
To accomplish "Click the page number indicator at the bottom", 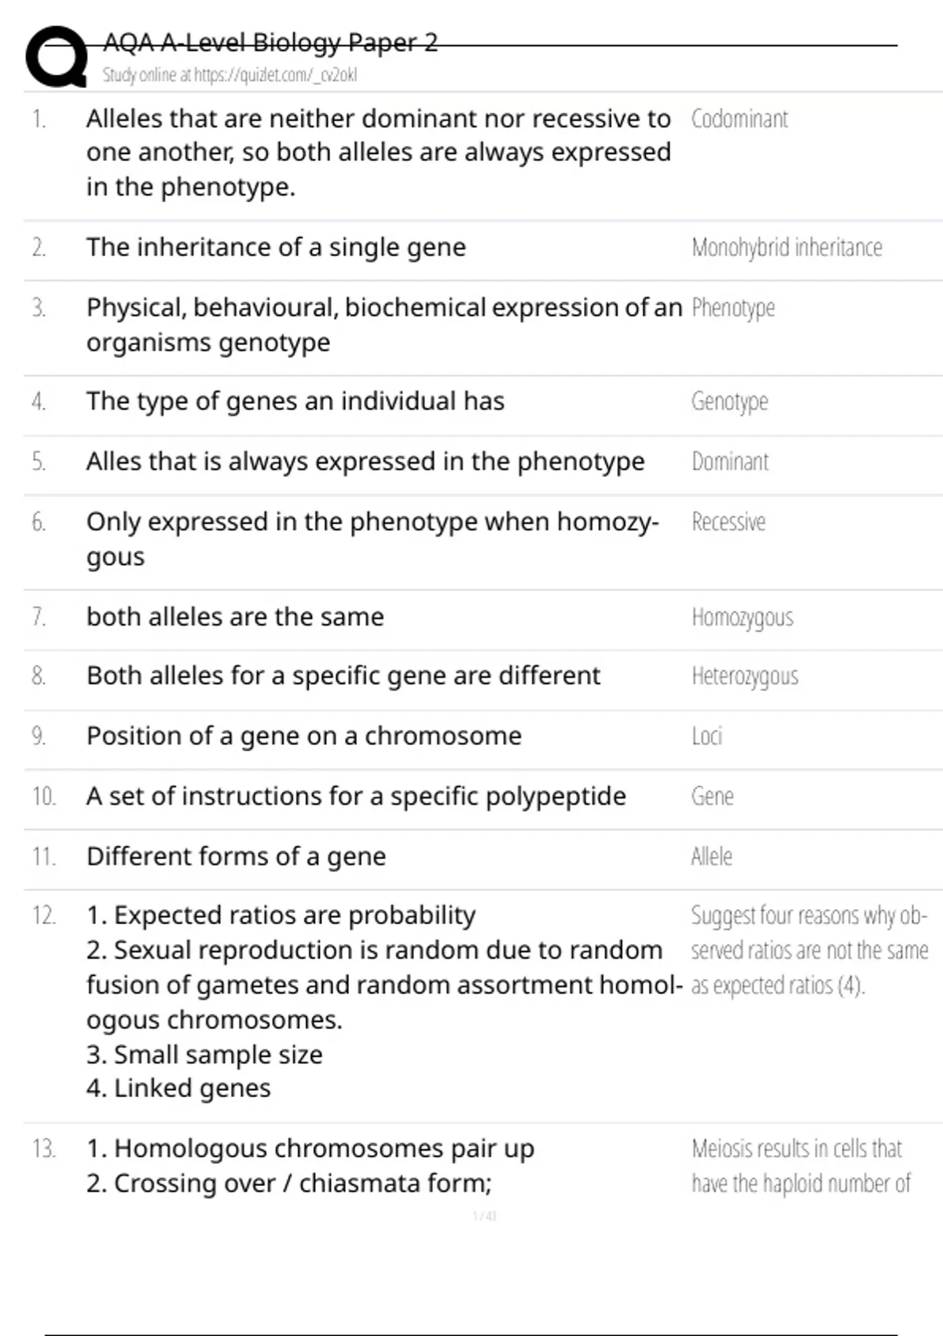I will [x=484, y=1217].
